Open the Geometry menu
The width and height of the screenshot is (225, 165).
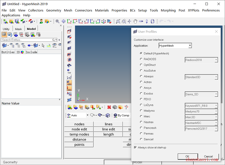tap(54, 10)
